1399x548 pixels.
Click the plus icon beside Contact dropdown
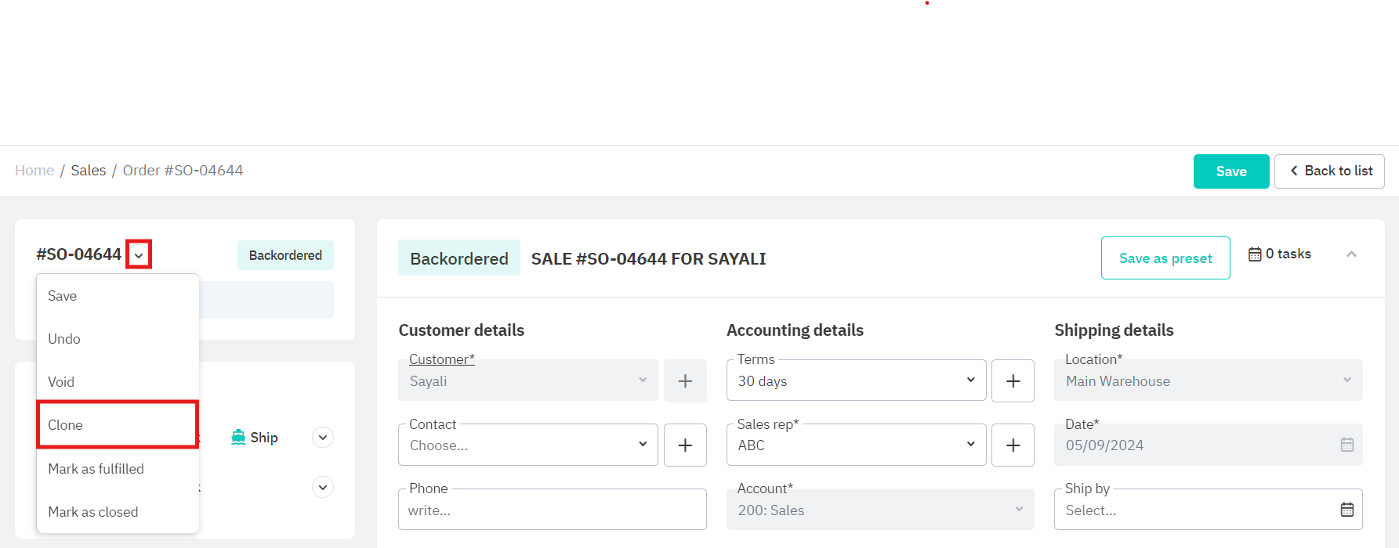pyautogui.click(x=685, y=445)
